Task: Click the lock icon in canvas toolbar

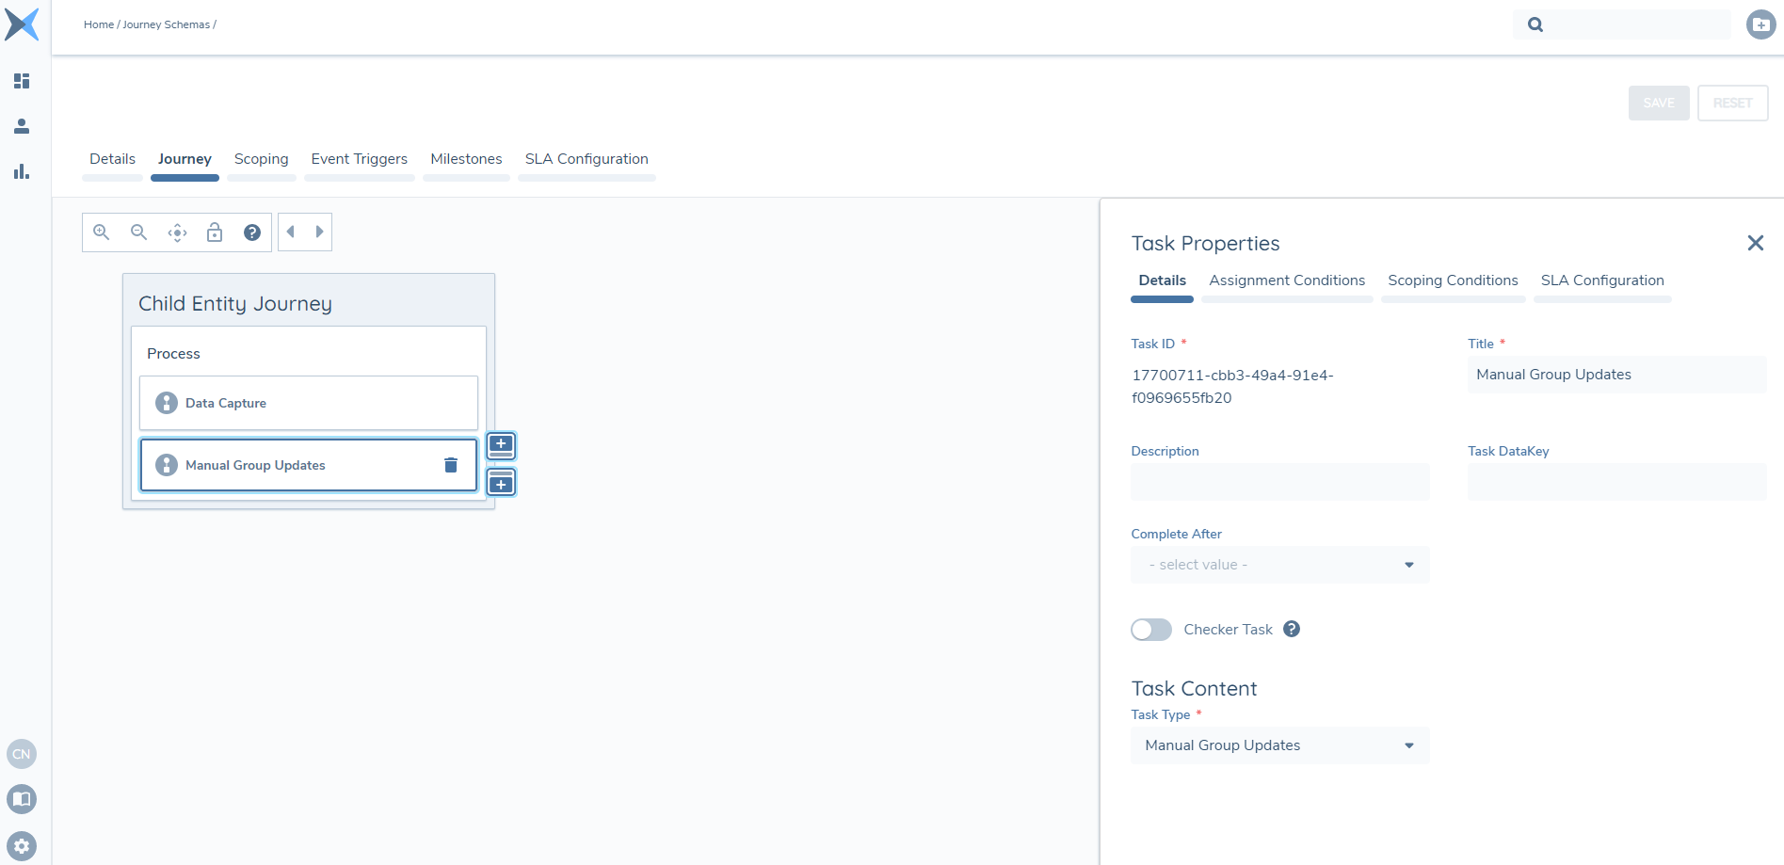Action: coord(214,232)
